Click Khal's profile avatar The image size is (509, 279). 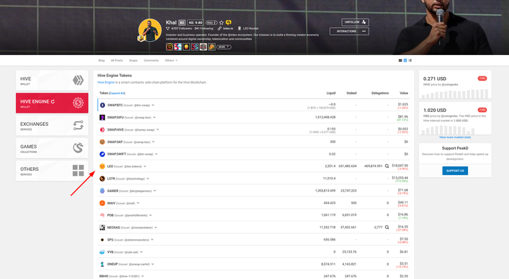coord(150,30)
